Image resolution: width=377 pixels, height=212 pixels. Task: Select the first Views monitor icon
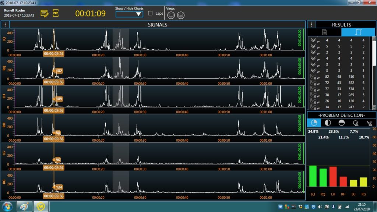tap(171, 15)
